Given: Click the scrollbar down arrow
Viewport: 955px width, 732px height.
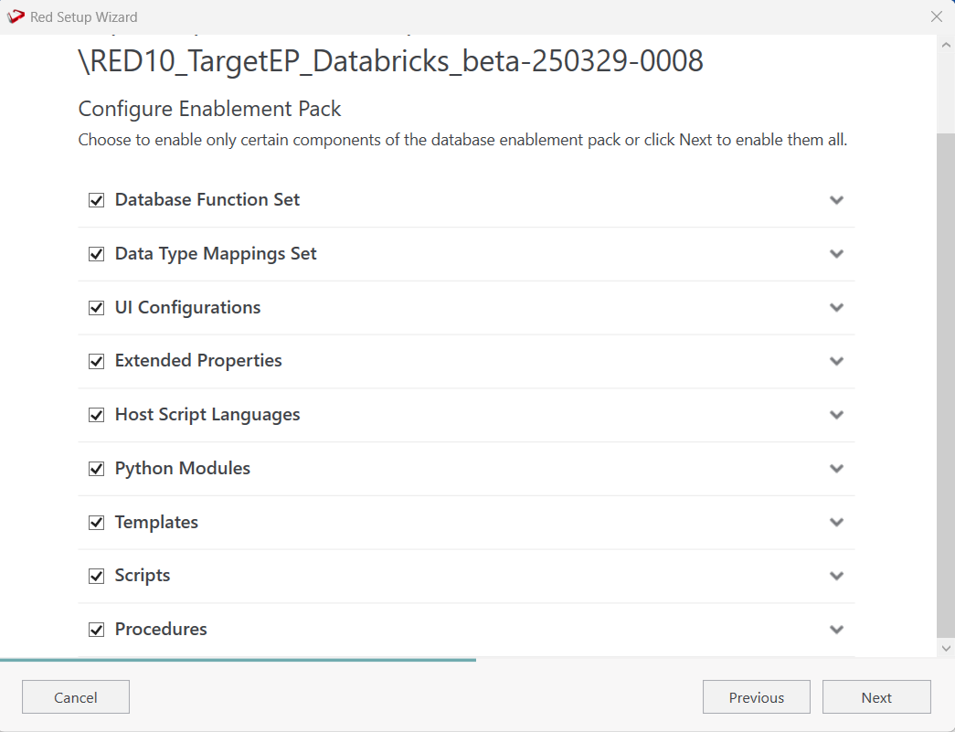Looking at the screenshot, I should click(x=946, y=648).
